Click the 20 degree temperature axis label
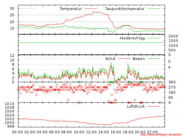The height and width of the screenshot is (137, 183). coord(12,22)
